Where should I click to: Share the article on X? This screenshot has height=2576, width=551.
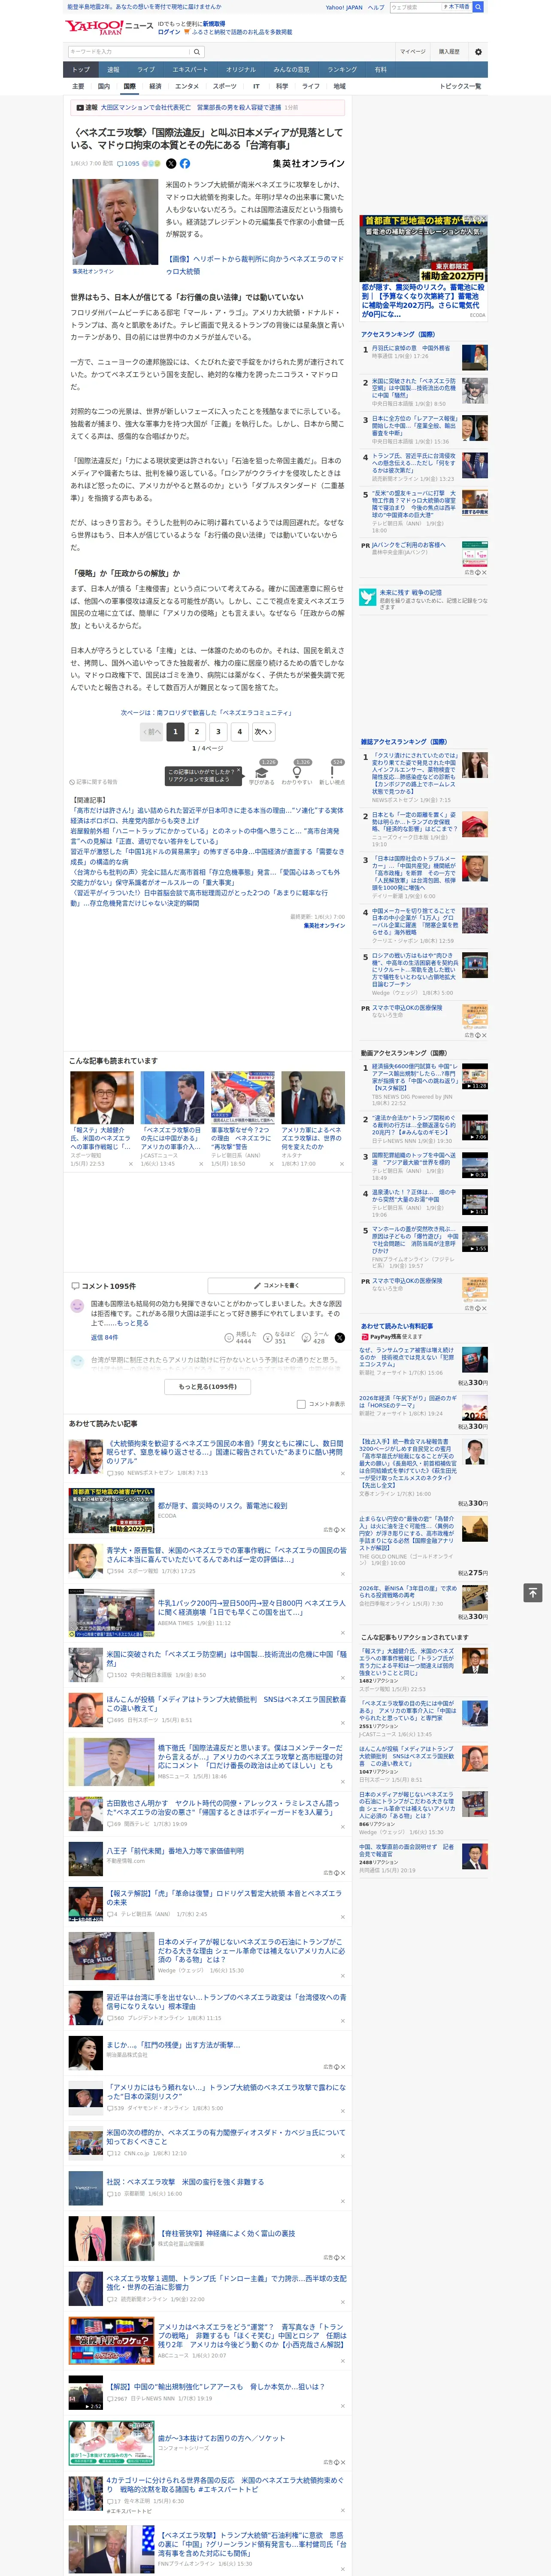[171, 163]
